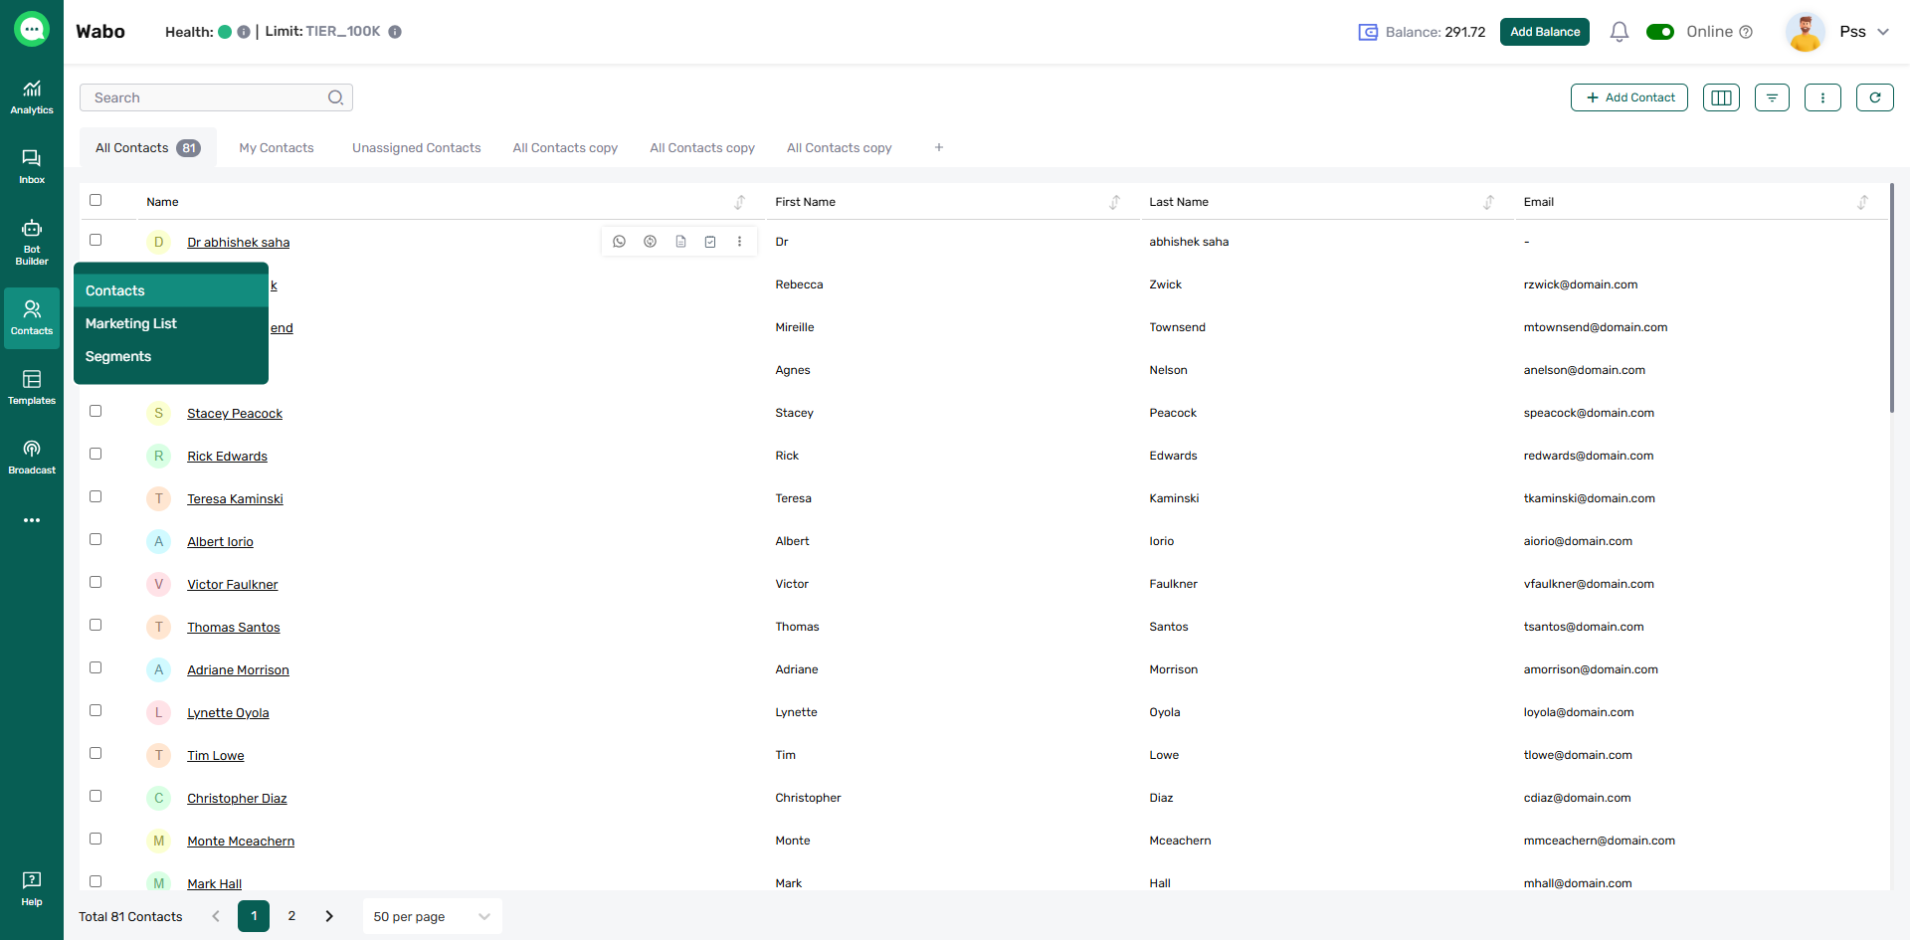
Task: Select the Teresa Kaminski row checkbox
Action: [95, 496]
